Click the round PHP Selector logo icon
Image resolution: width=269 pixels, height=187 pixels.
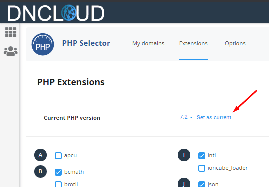click(x=43, y=44)
